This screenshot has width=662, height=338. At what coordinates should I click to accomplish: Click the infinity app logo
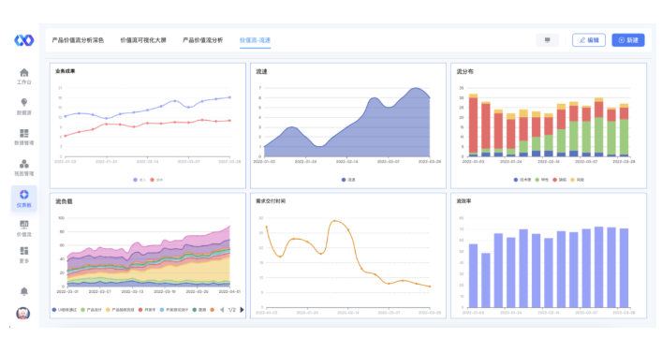pyautogui.click(x=24, y=40)
